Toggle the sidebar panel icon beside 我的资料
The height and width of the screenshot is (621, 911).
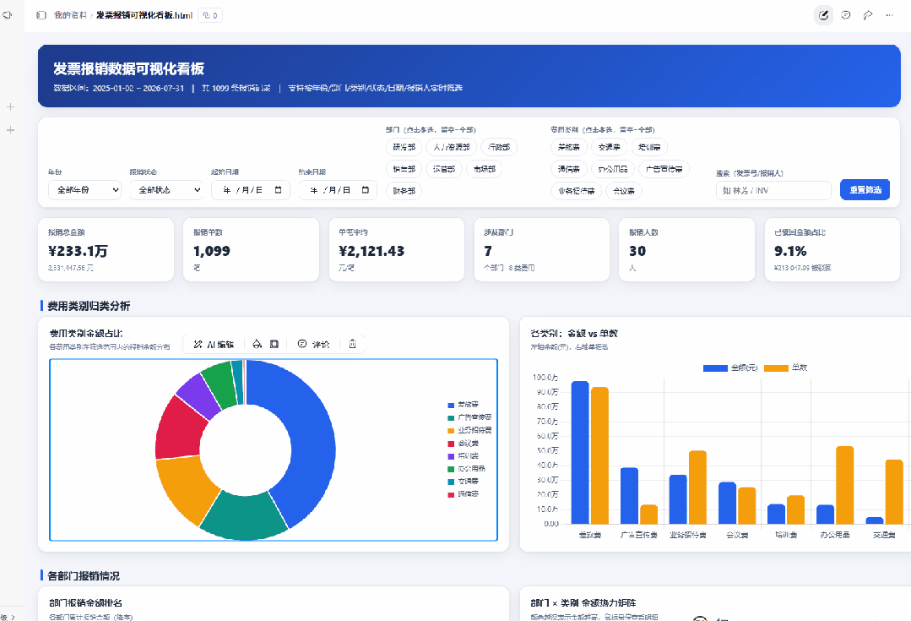click(x=41, y=15)
